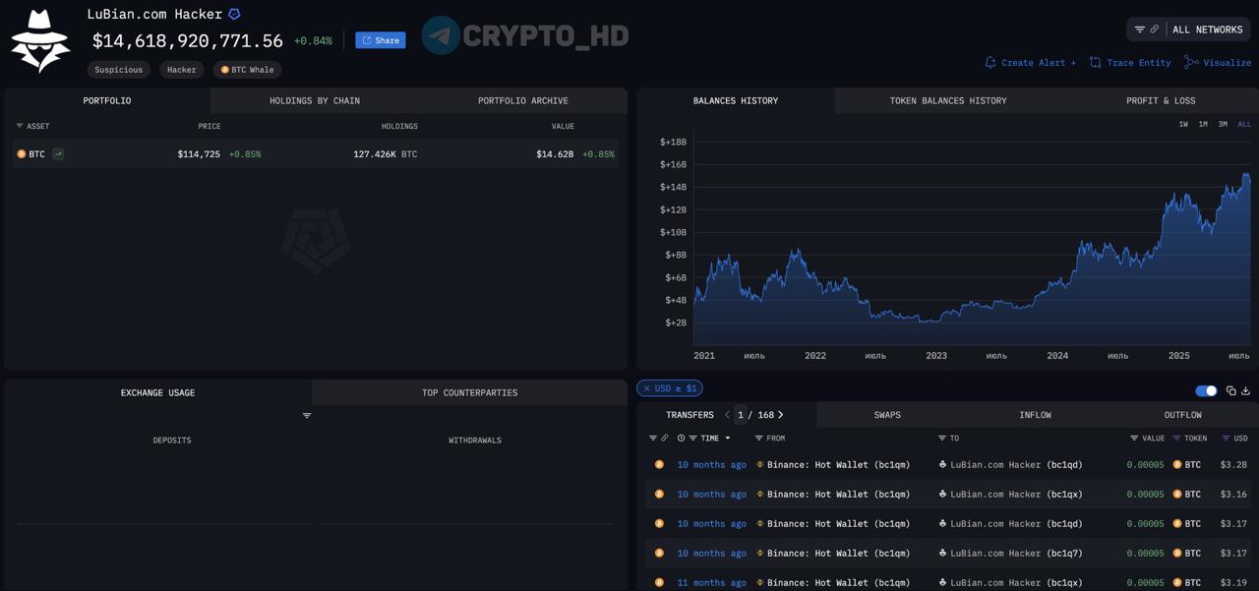
Task: Open the TOKEN column filter
Action: [1176, 439]
